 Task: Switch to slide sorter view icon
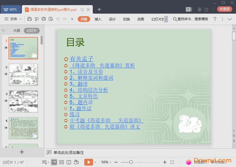(x=61, y=162)
